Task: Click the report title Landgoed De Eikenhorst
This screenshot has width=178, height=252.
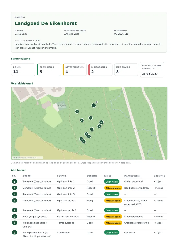Action: [x=46, y=23]
